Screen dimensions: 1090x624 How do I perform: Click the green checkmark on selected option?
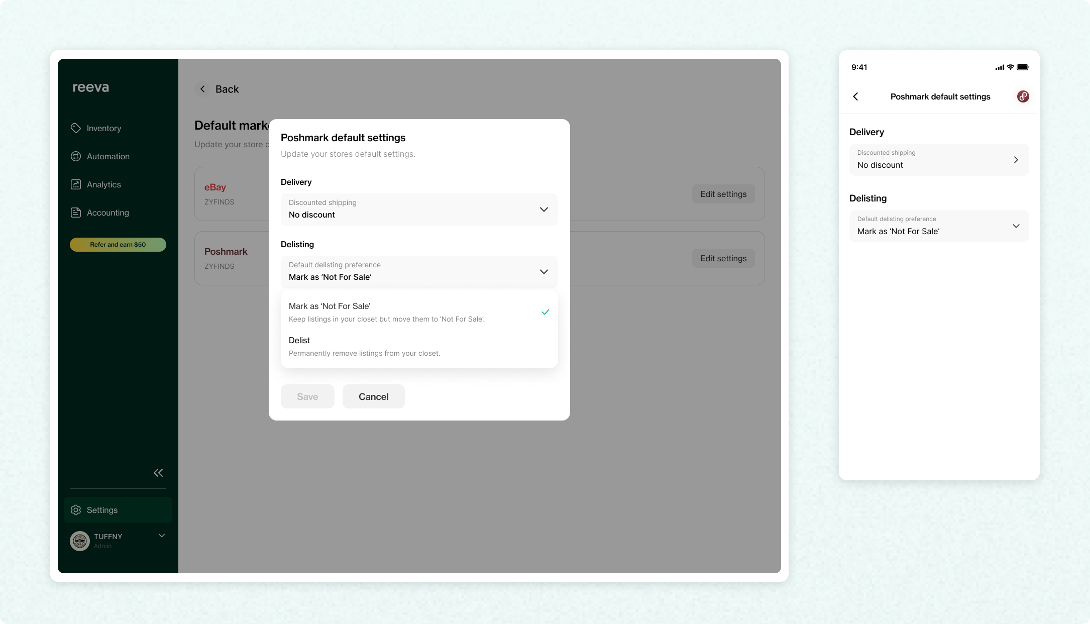tap(546, 312)
